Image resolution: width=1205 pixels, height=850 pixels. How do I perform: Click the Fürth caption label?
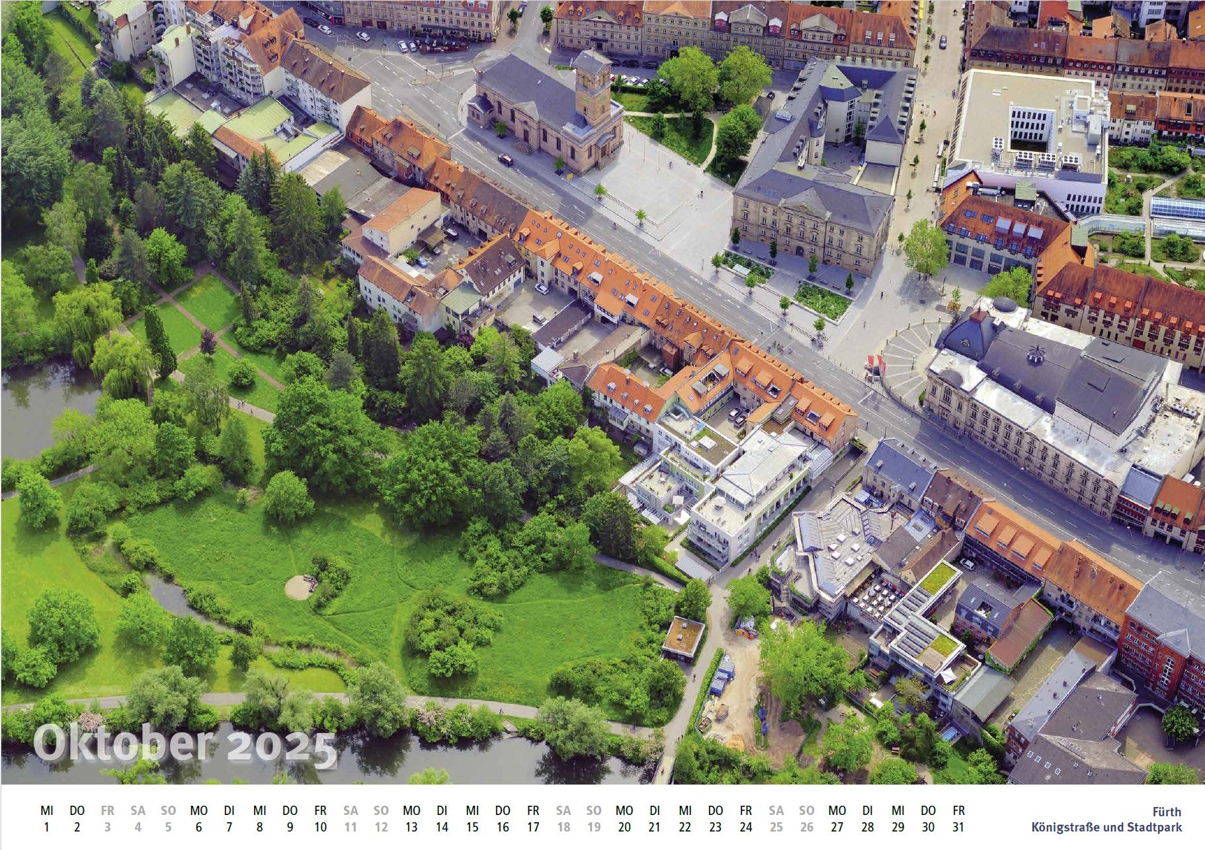[x=1167, y=812]
